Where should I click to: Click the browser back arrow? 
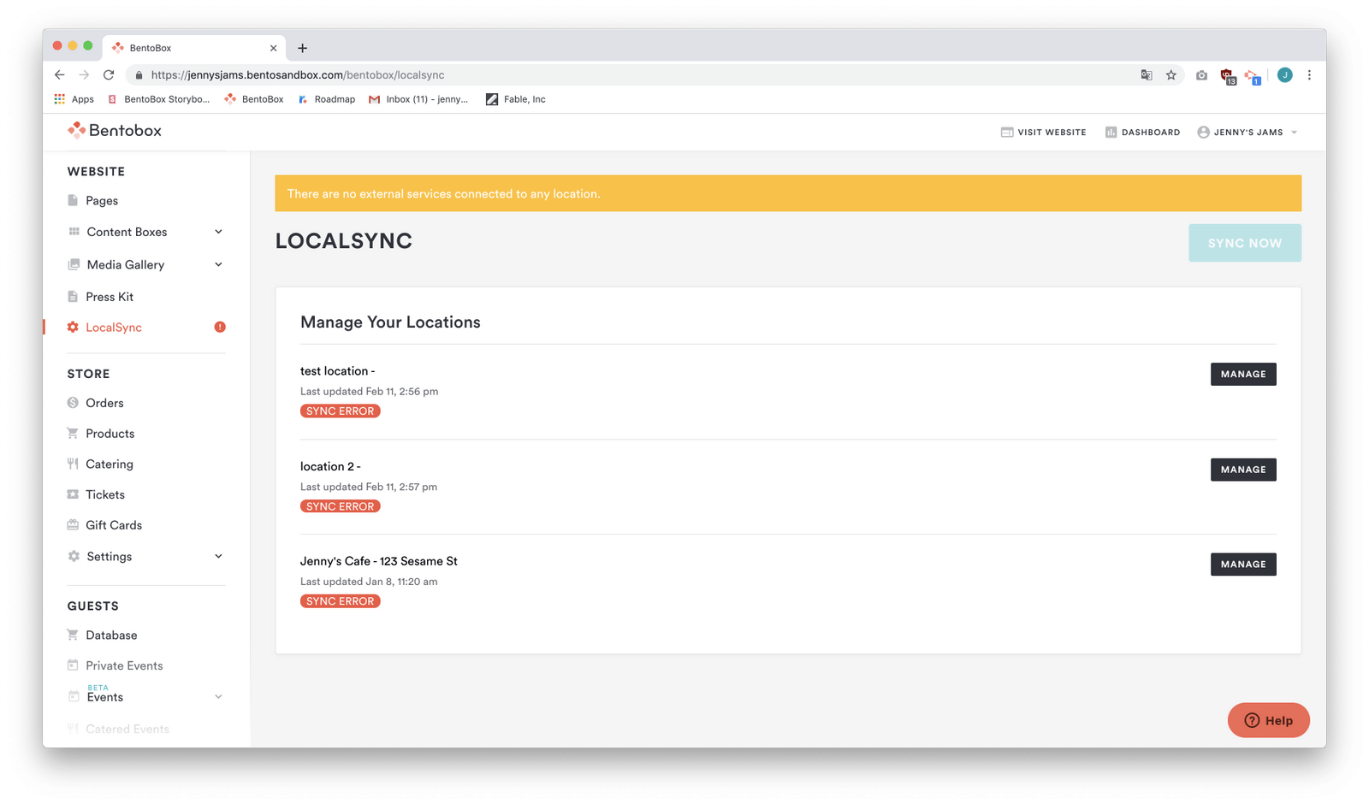pos(59,75)
